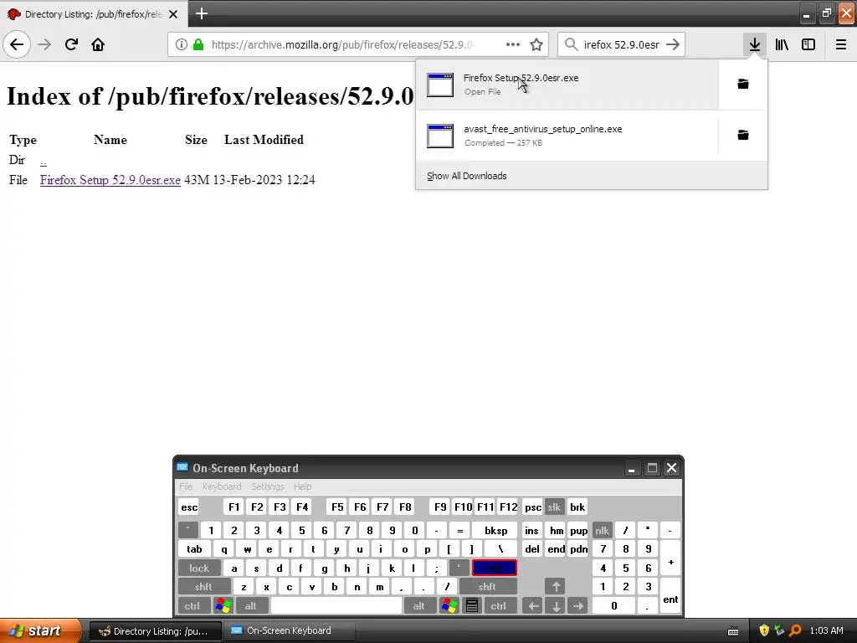Click the up arrow key on keyboard
This screenshot has width=857, height=643.
click(556, 587)
